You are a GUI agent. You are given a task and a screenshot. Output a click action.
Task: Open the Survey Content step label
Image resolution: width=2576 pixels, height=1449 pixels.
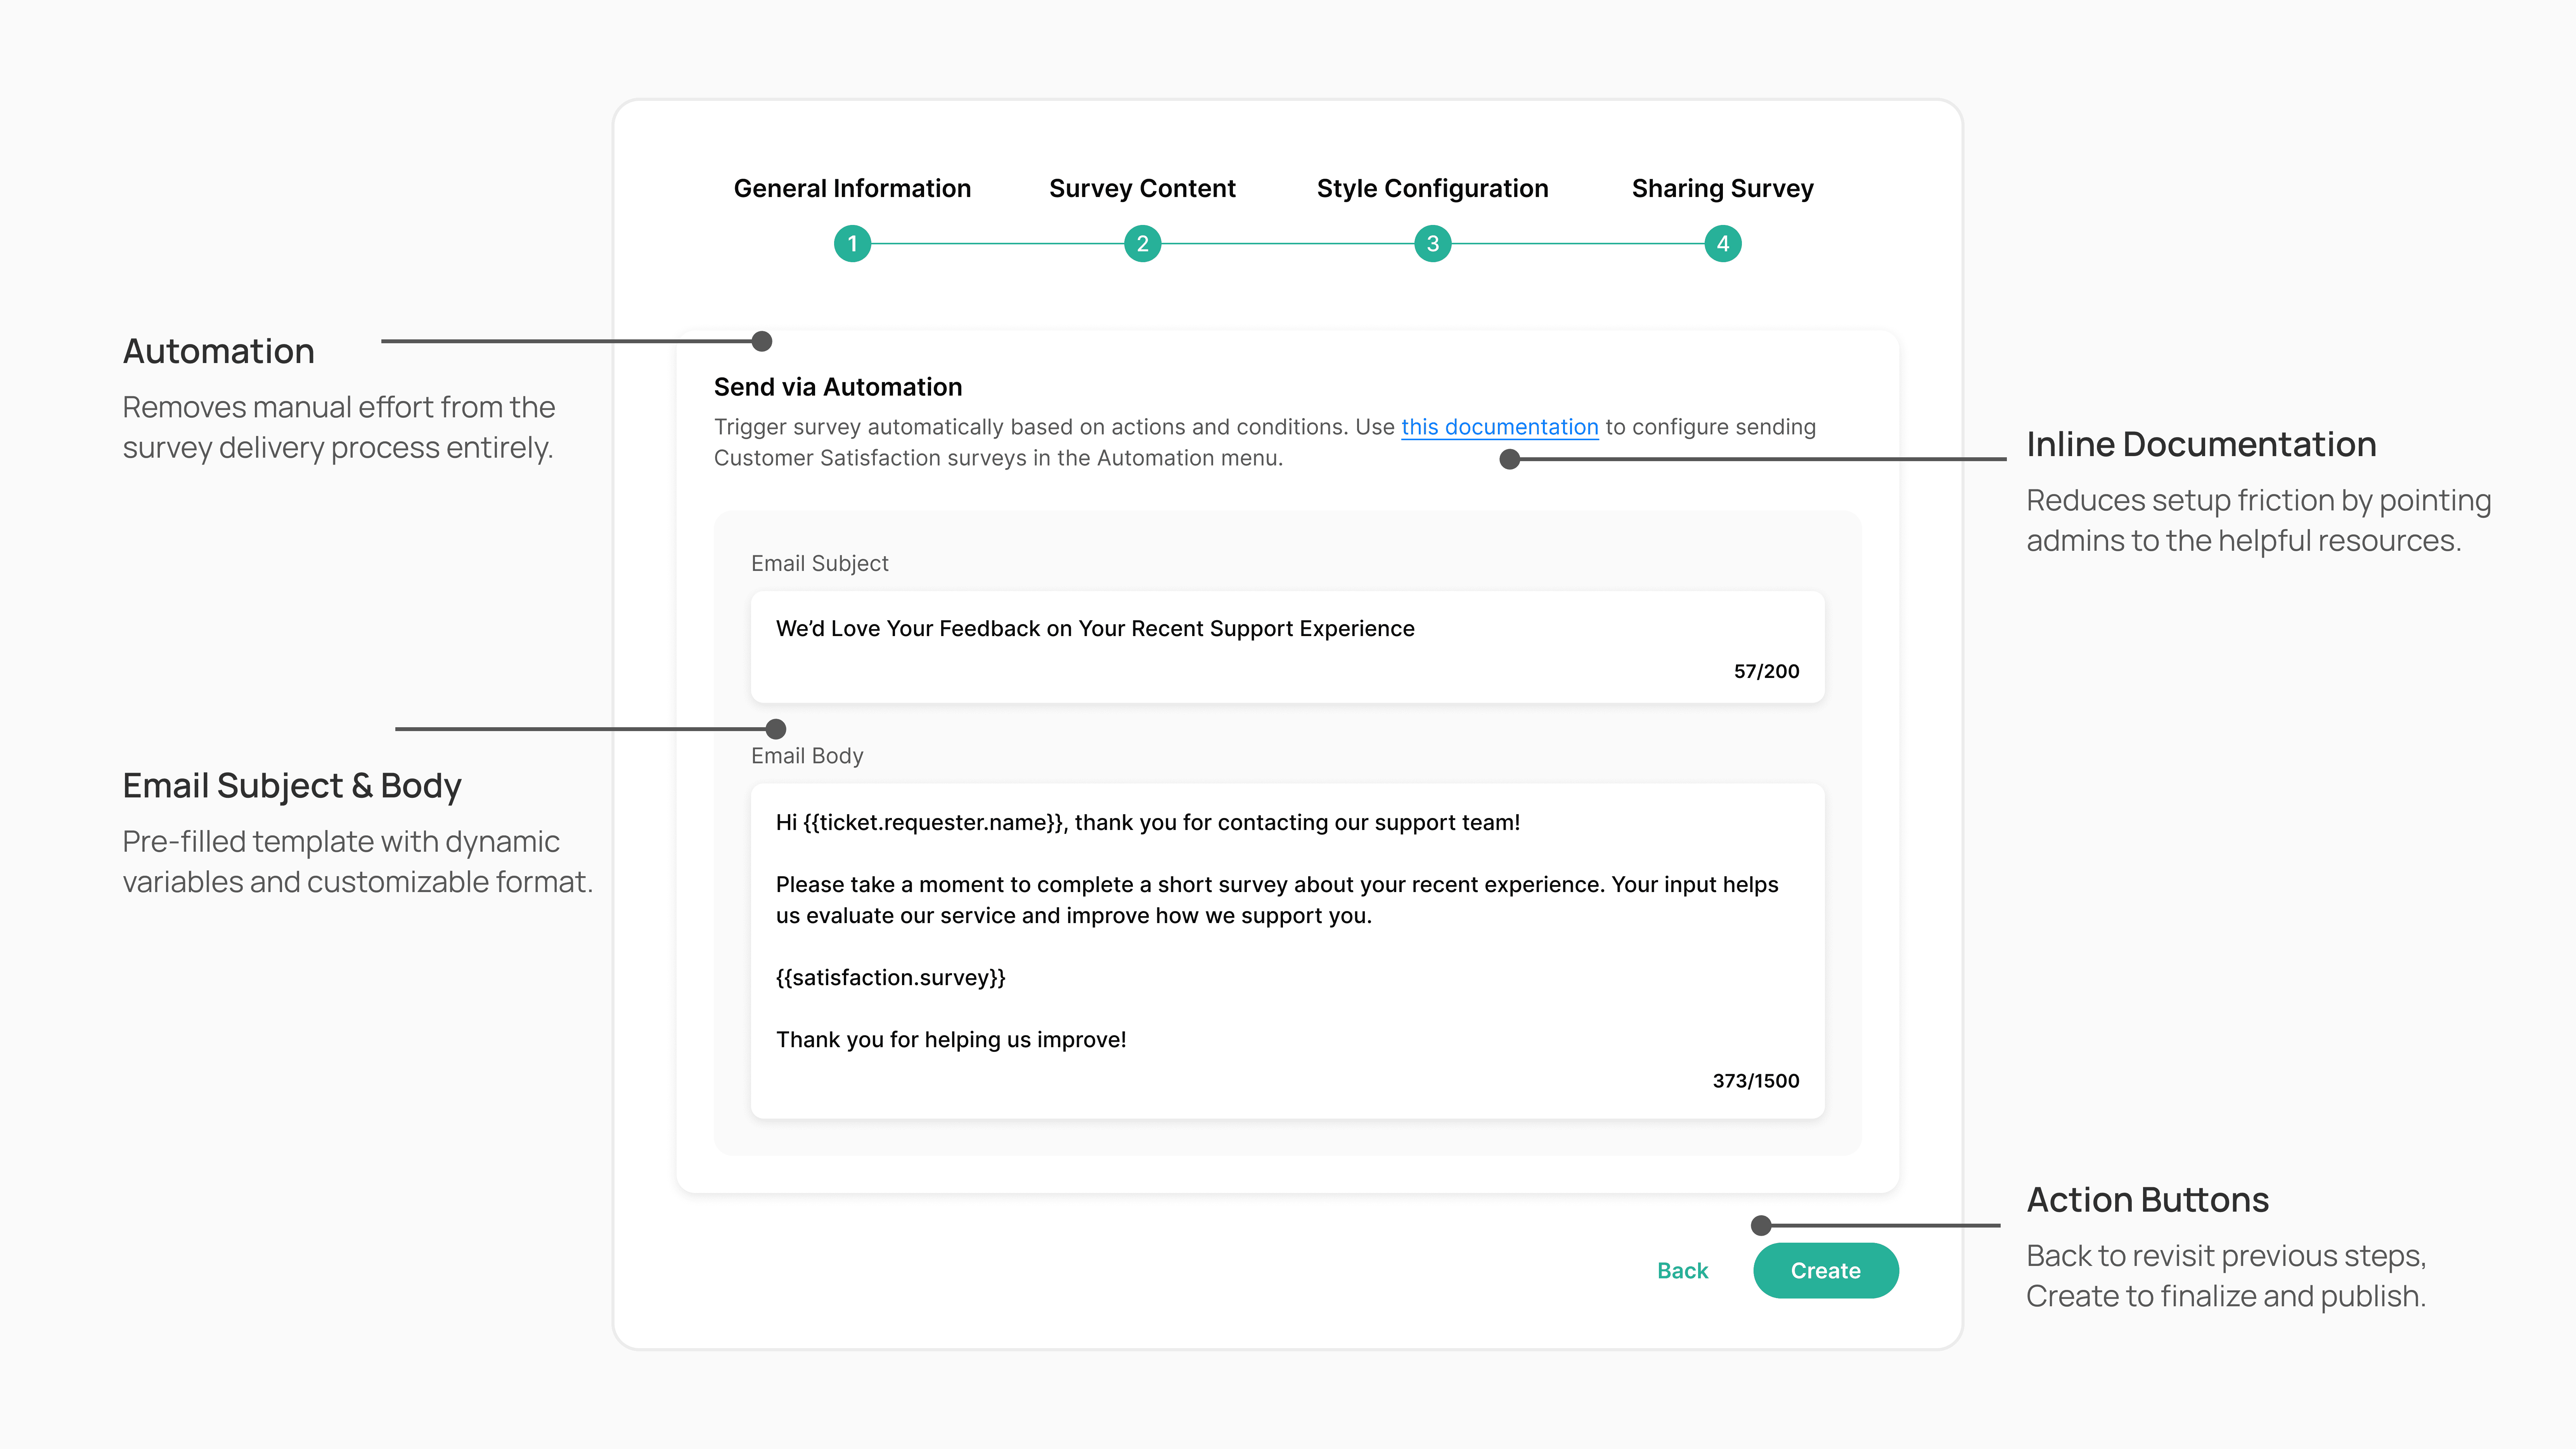click(x=1142, y=188)
